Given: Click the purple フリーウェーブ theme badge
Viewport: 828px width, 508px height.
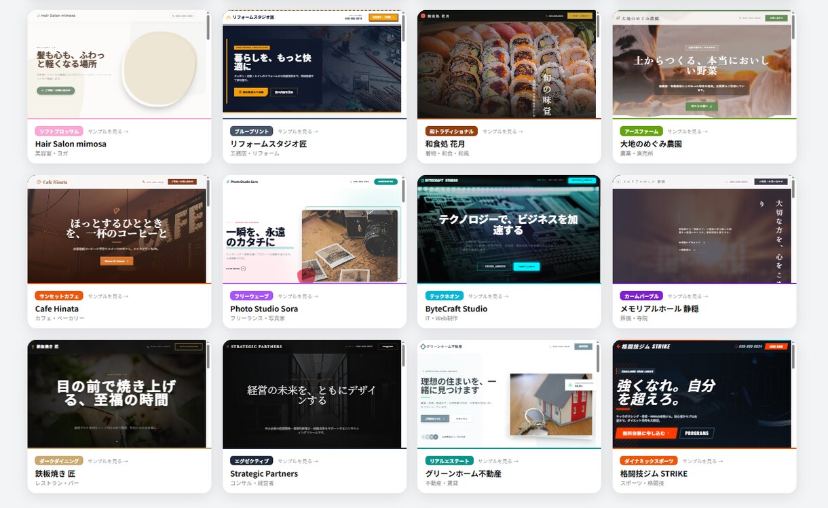Looking at the screenshot, I should tap(252, 296).
